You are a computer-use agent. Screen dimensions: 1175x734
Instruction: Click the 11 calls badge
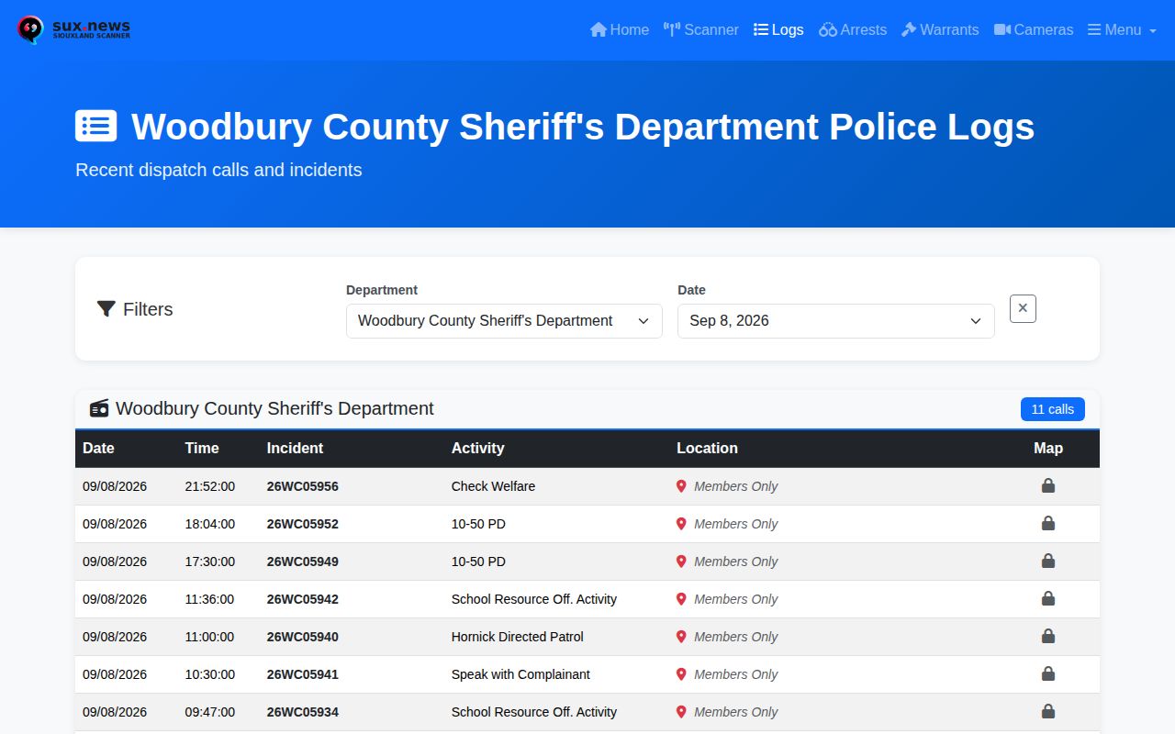click(x=1053, y=409)
